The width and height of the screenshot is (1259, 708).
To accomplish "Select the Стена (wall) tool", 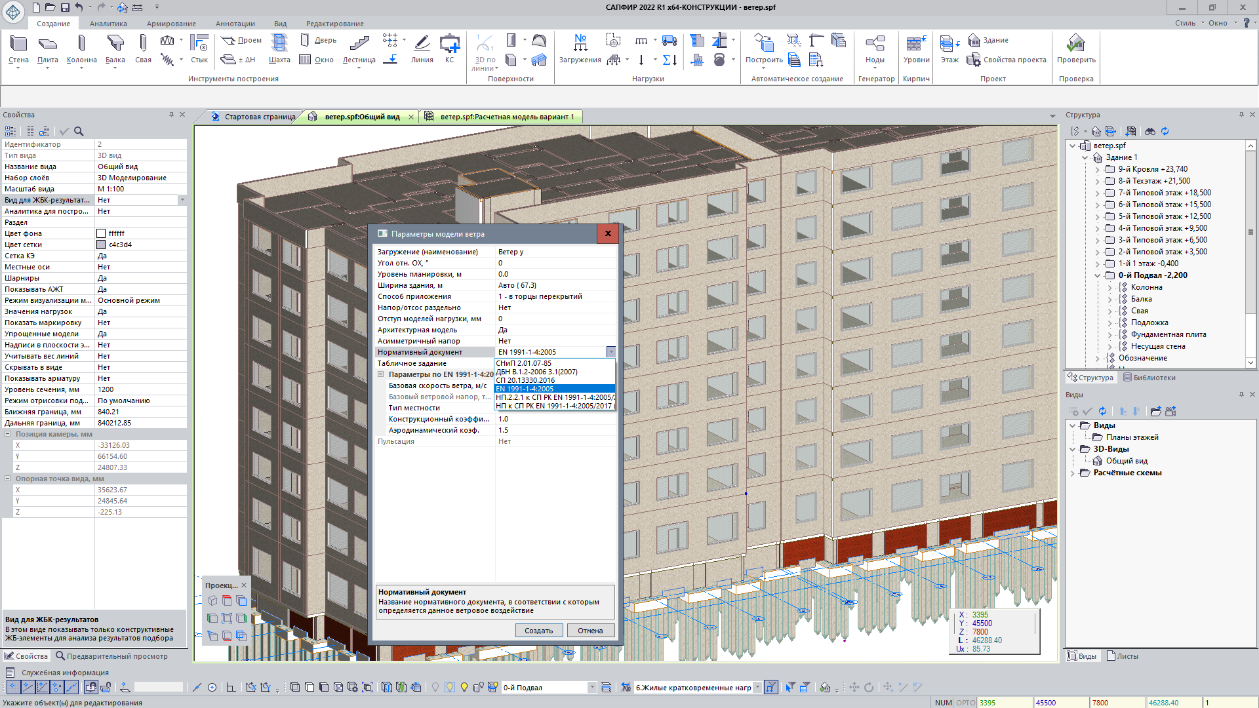I will (18, 45).
